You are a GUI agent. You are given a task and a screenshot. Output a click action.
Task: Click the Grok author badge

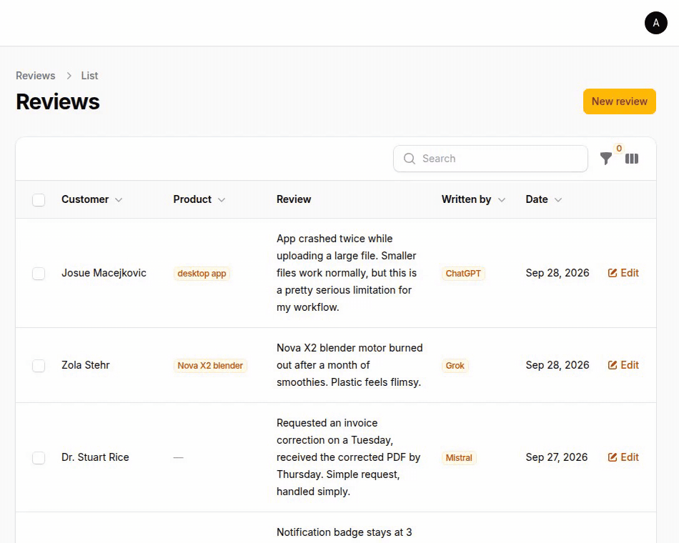(x=455, y=366)
